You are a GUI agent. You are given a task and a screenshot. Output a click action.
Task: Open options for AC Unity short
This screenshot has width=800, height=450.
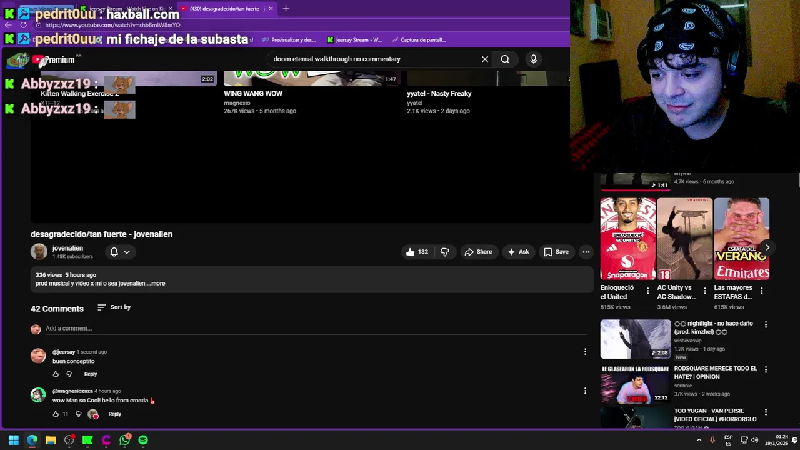pos(704,291)
